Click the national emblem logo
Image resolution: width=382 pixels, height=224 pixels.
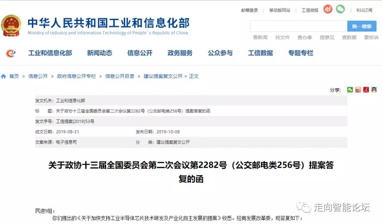(11, 25)
